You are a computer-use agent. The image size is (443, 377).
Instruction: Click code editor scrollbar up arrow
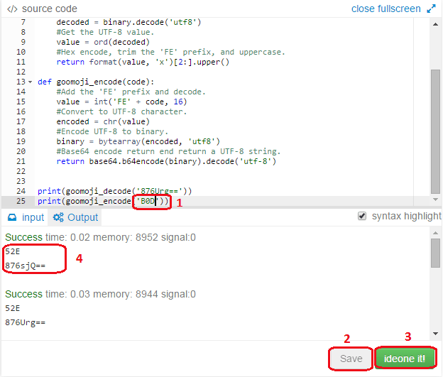(x=435, y=24)
